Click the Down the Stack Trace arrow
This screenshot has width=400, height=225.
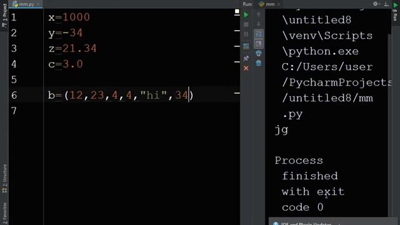[x=258, y=24]
